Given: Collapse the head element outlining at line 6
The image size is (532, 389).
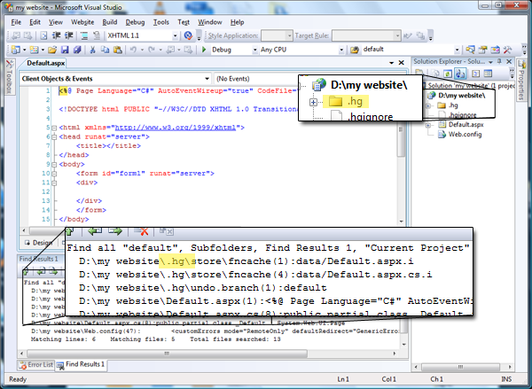Looking at the screenshot, I should coord(54,137).
